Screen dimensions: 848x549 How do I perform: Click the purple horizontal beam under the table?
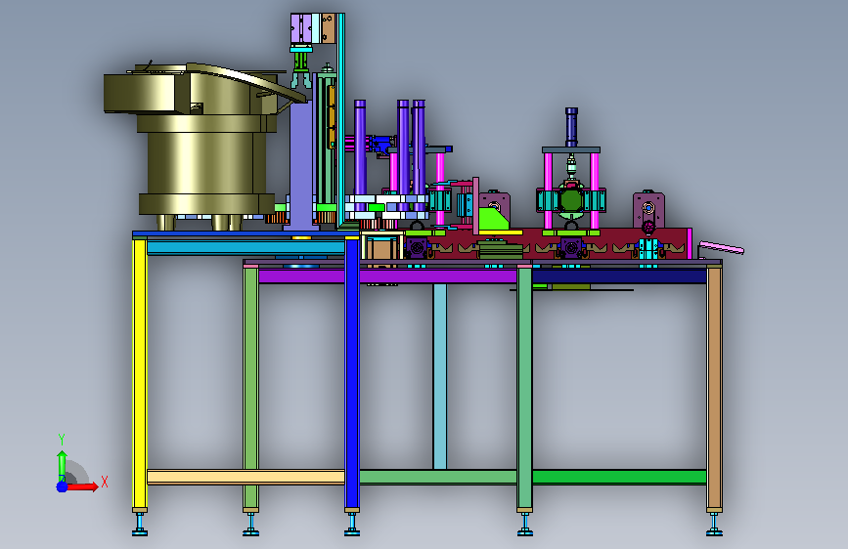click(x=387, y=276)
